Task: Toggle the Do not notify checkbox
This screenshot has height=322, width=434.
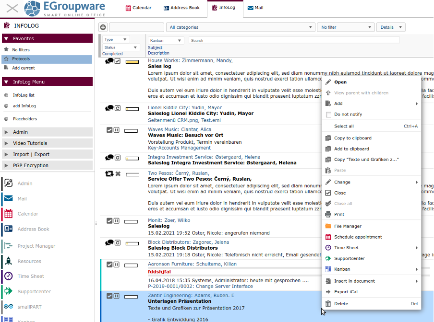Action: [329, 115]
